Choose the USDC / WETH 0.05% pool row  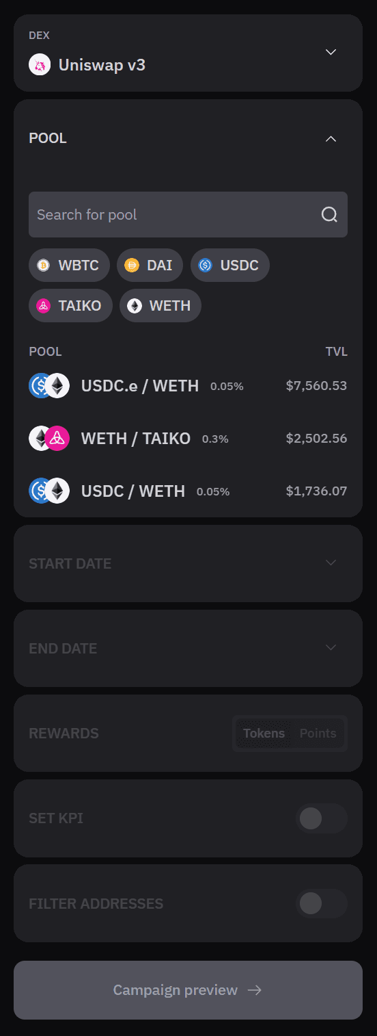click(x=188, y=491)
